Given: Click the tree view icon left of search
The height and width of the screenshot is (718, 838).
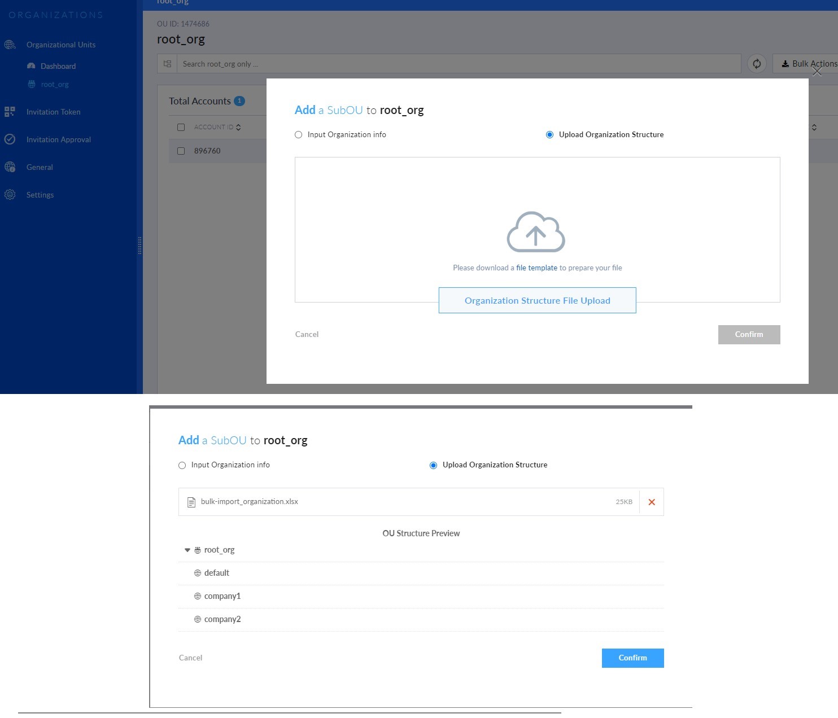Looking at the screenshot, I should pyautogui.click(x=167, y=64).
